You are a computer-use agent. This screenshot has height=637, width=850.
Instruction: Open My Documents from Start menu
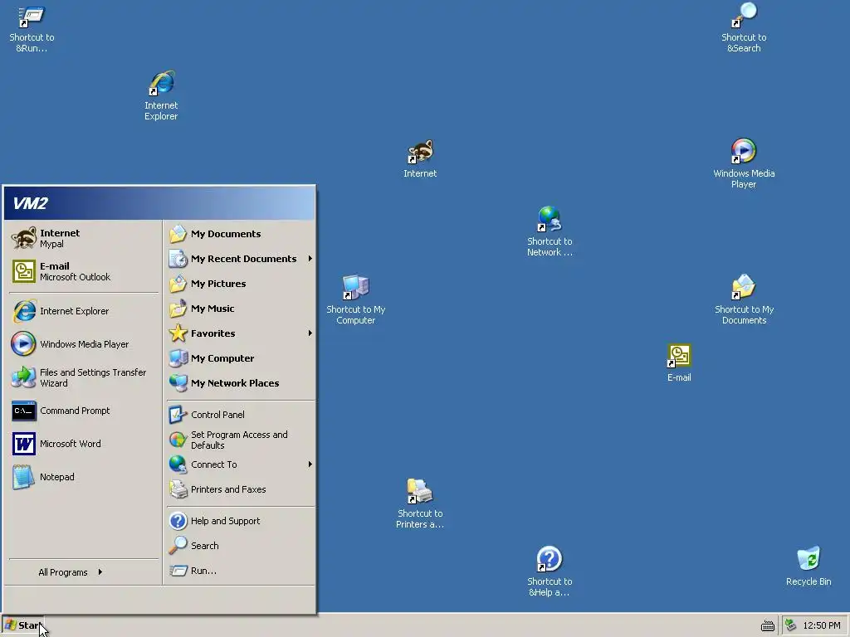(x=241, y=233)
